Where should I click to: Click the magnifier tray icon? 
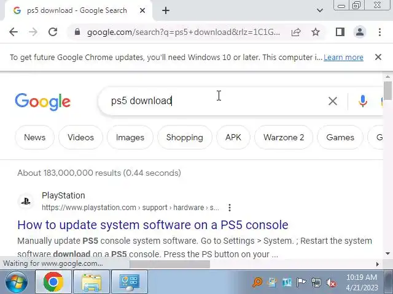pyautogui.click(x=257, y=282)
